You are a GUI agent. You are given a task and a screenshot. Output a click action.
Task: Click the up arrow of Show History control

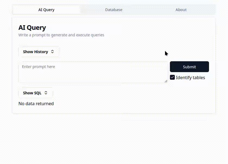coord(52,51)
